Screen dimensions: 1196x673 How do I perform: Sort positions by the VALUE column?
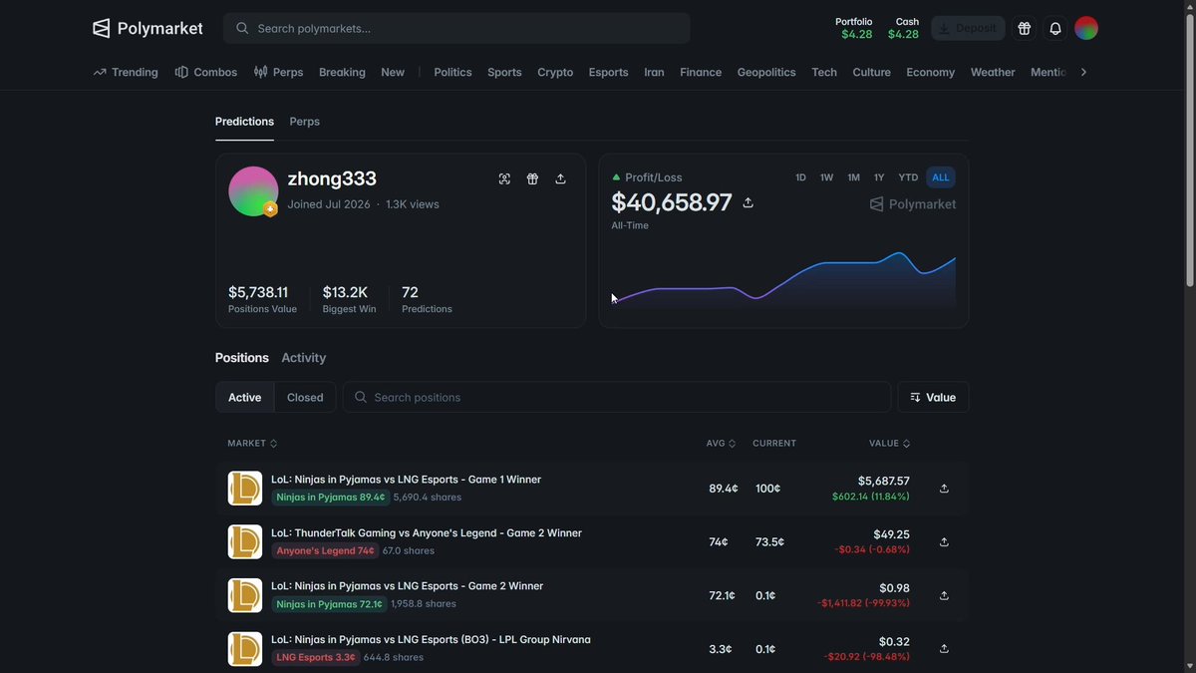[x=890, y=444]
